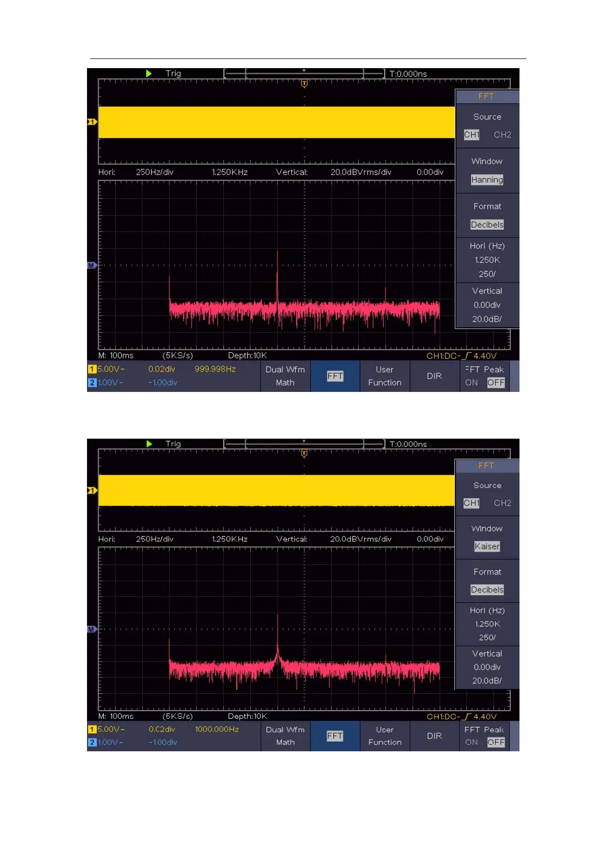Select Hori (Hz) setting in Hanning menu
The image size is (606, 856).
(x=487, y=260)
